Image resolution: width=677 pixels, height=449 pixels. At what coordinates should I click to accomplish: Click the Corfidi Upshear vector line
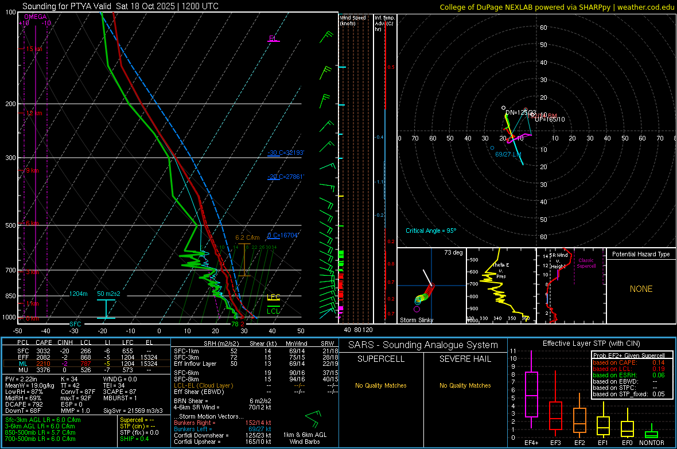(x=223, y=442)
